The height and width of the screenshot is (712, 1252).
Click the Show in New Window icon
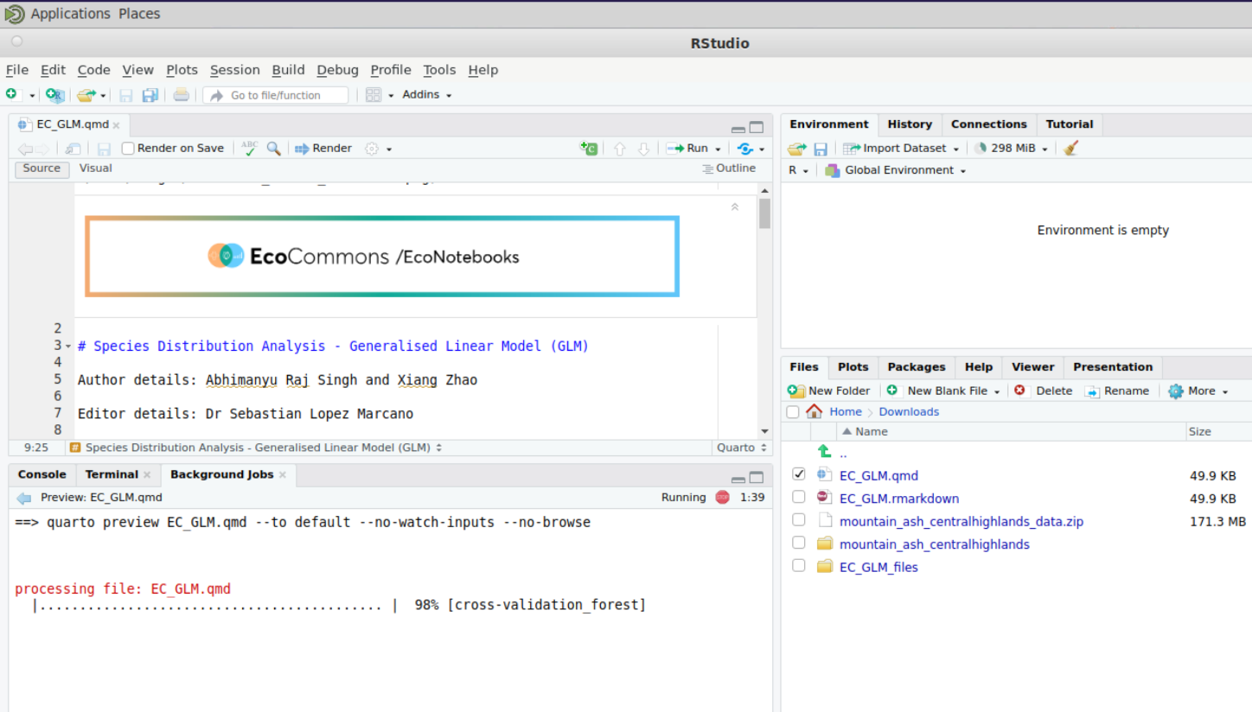[x=73, y=149]
